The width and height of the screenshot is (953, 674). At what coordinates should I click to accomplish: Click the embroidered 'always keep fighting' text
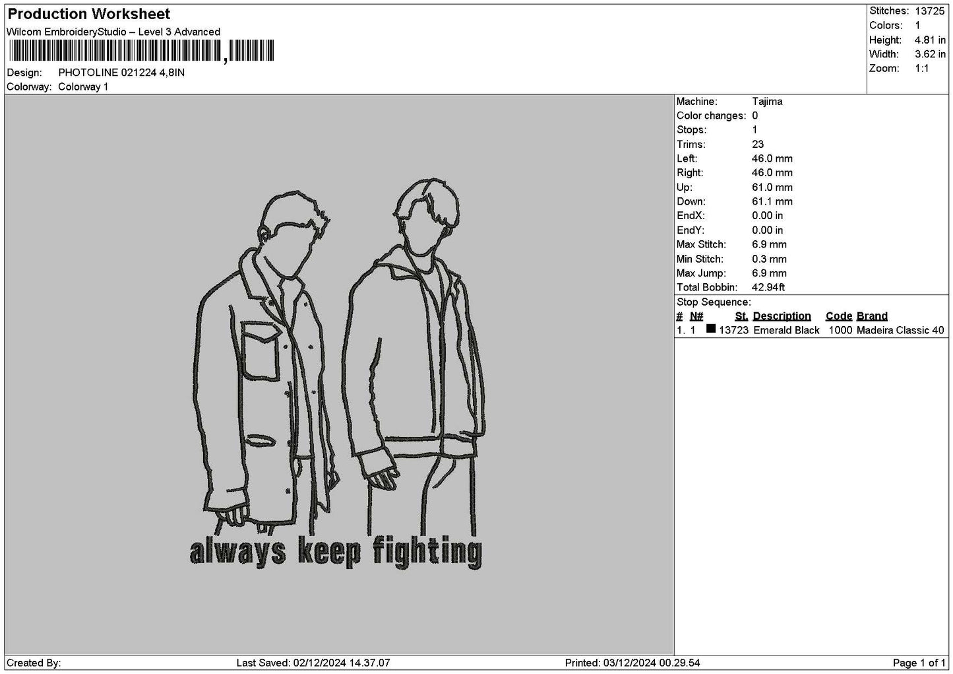tap(336, 552)
